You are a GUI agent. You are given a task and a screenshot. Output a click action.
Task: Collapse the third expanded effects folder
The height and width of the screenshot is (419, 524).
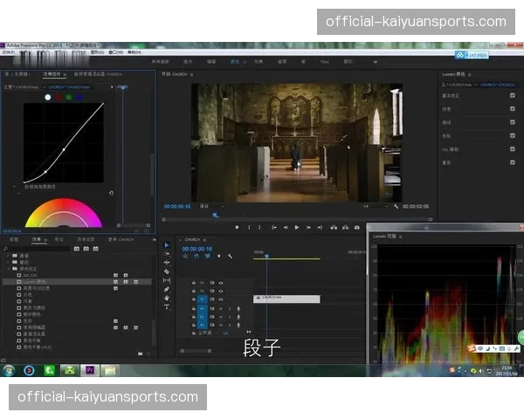pos(8,269)
